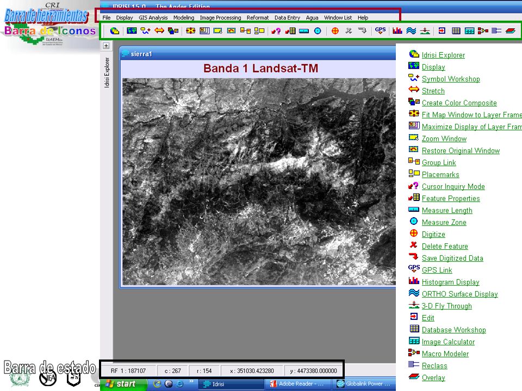Switch to Globalink Power taskbar item
The image size is (522, 391).
(x=364, y=384)
